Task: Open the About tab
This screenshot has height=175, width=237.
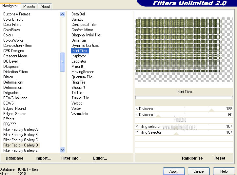Action: (45, 7)
